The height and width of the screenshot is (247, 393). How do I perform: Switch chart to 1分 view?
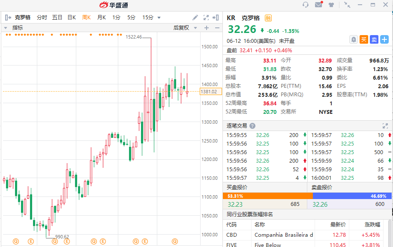click(116, 18)
